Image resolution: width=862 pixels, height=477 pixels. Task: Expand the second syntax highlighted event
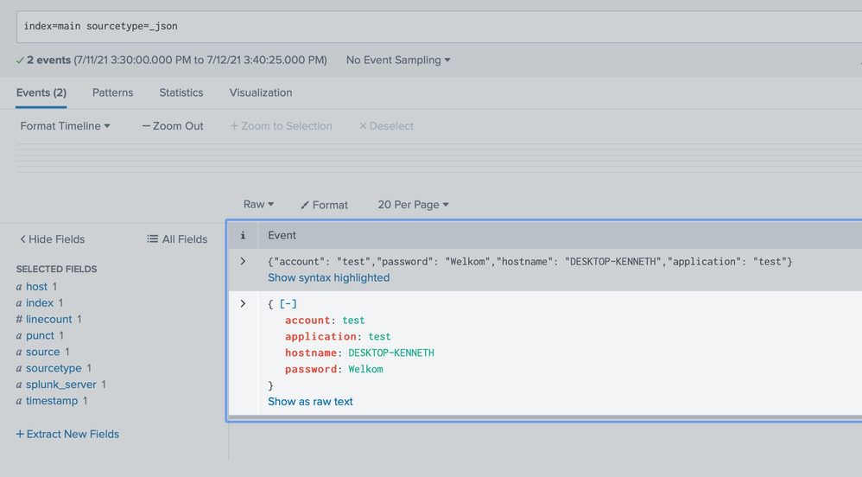(243, 304)
